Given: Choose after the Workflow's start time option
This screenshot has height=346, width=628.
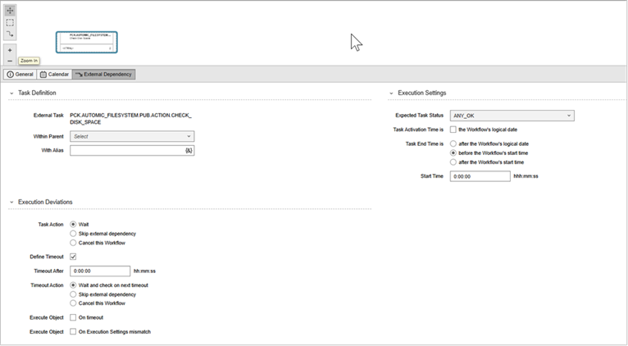Looking at the screenshot, I should click(453, 162).
